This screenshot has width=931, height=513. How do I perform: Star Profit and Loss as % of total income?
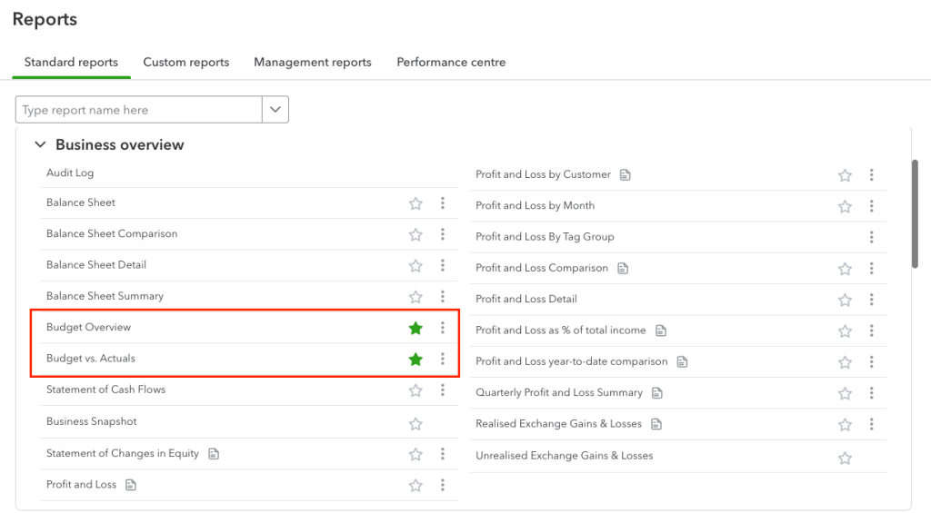click(845, 330)
